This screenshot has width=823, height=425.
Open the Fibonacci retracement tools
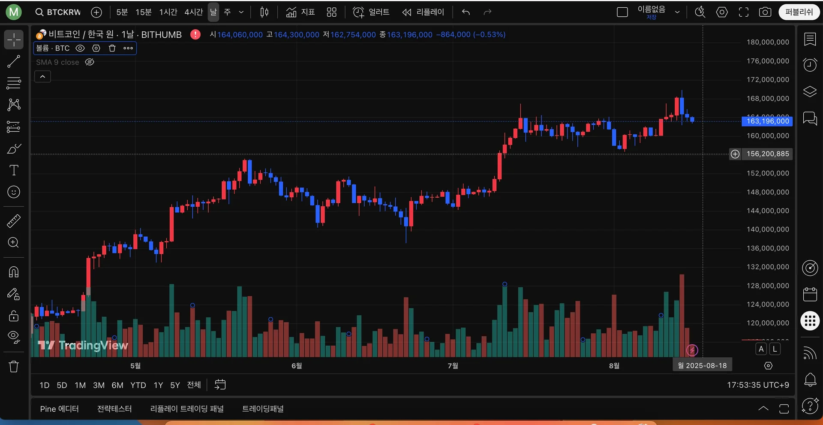click(x=14, y=83)
